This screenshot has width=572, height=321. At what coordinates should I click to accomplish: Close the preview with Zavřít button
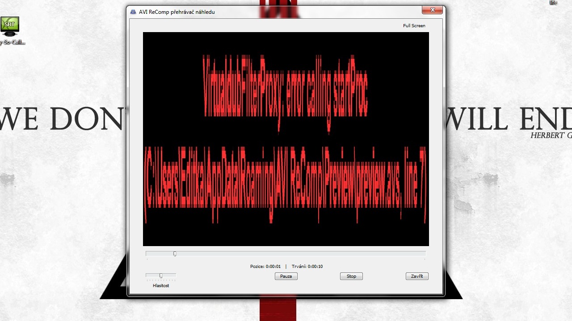point(417,276)
